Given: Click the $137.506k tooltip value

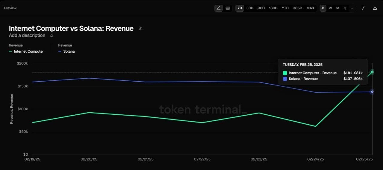Looking at the screenshot, I should point(353,79).
